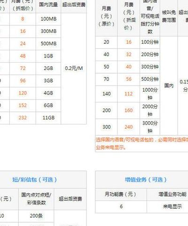
Task: Click the 100分钟 voice minutes cell
Action: 150,42
